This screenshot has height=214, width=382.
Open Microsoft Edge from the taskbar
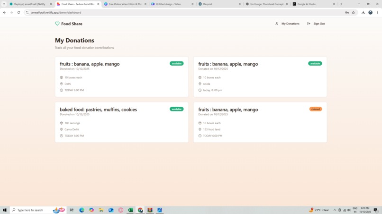(x=82, y=210)
